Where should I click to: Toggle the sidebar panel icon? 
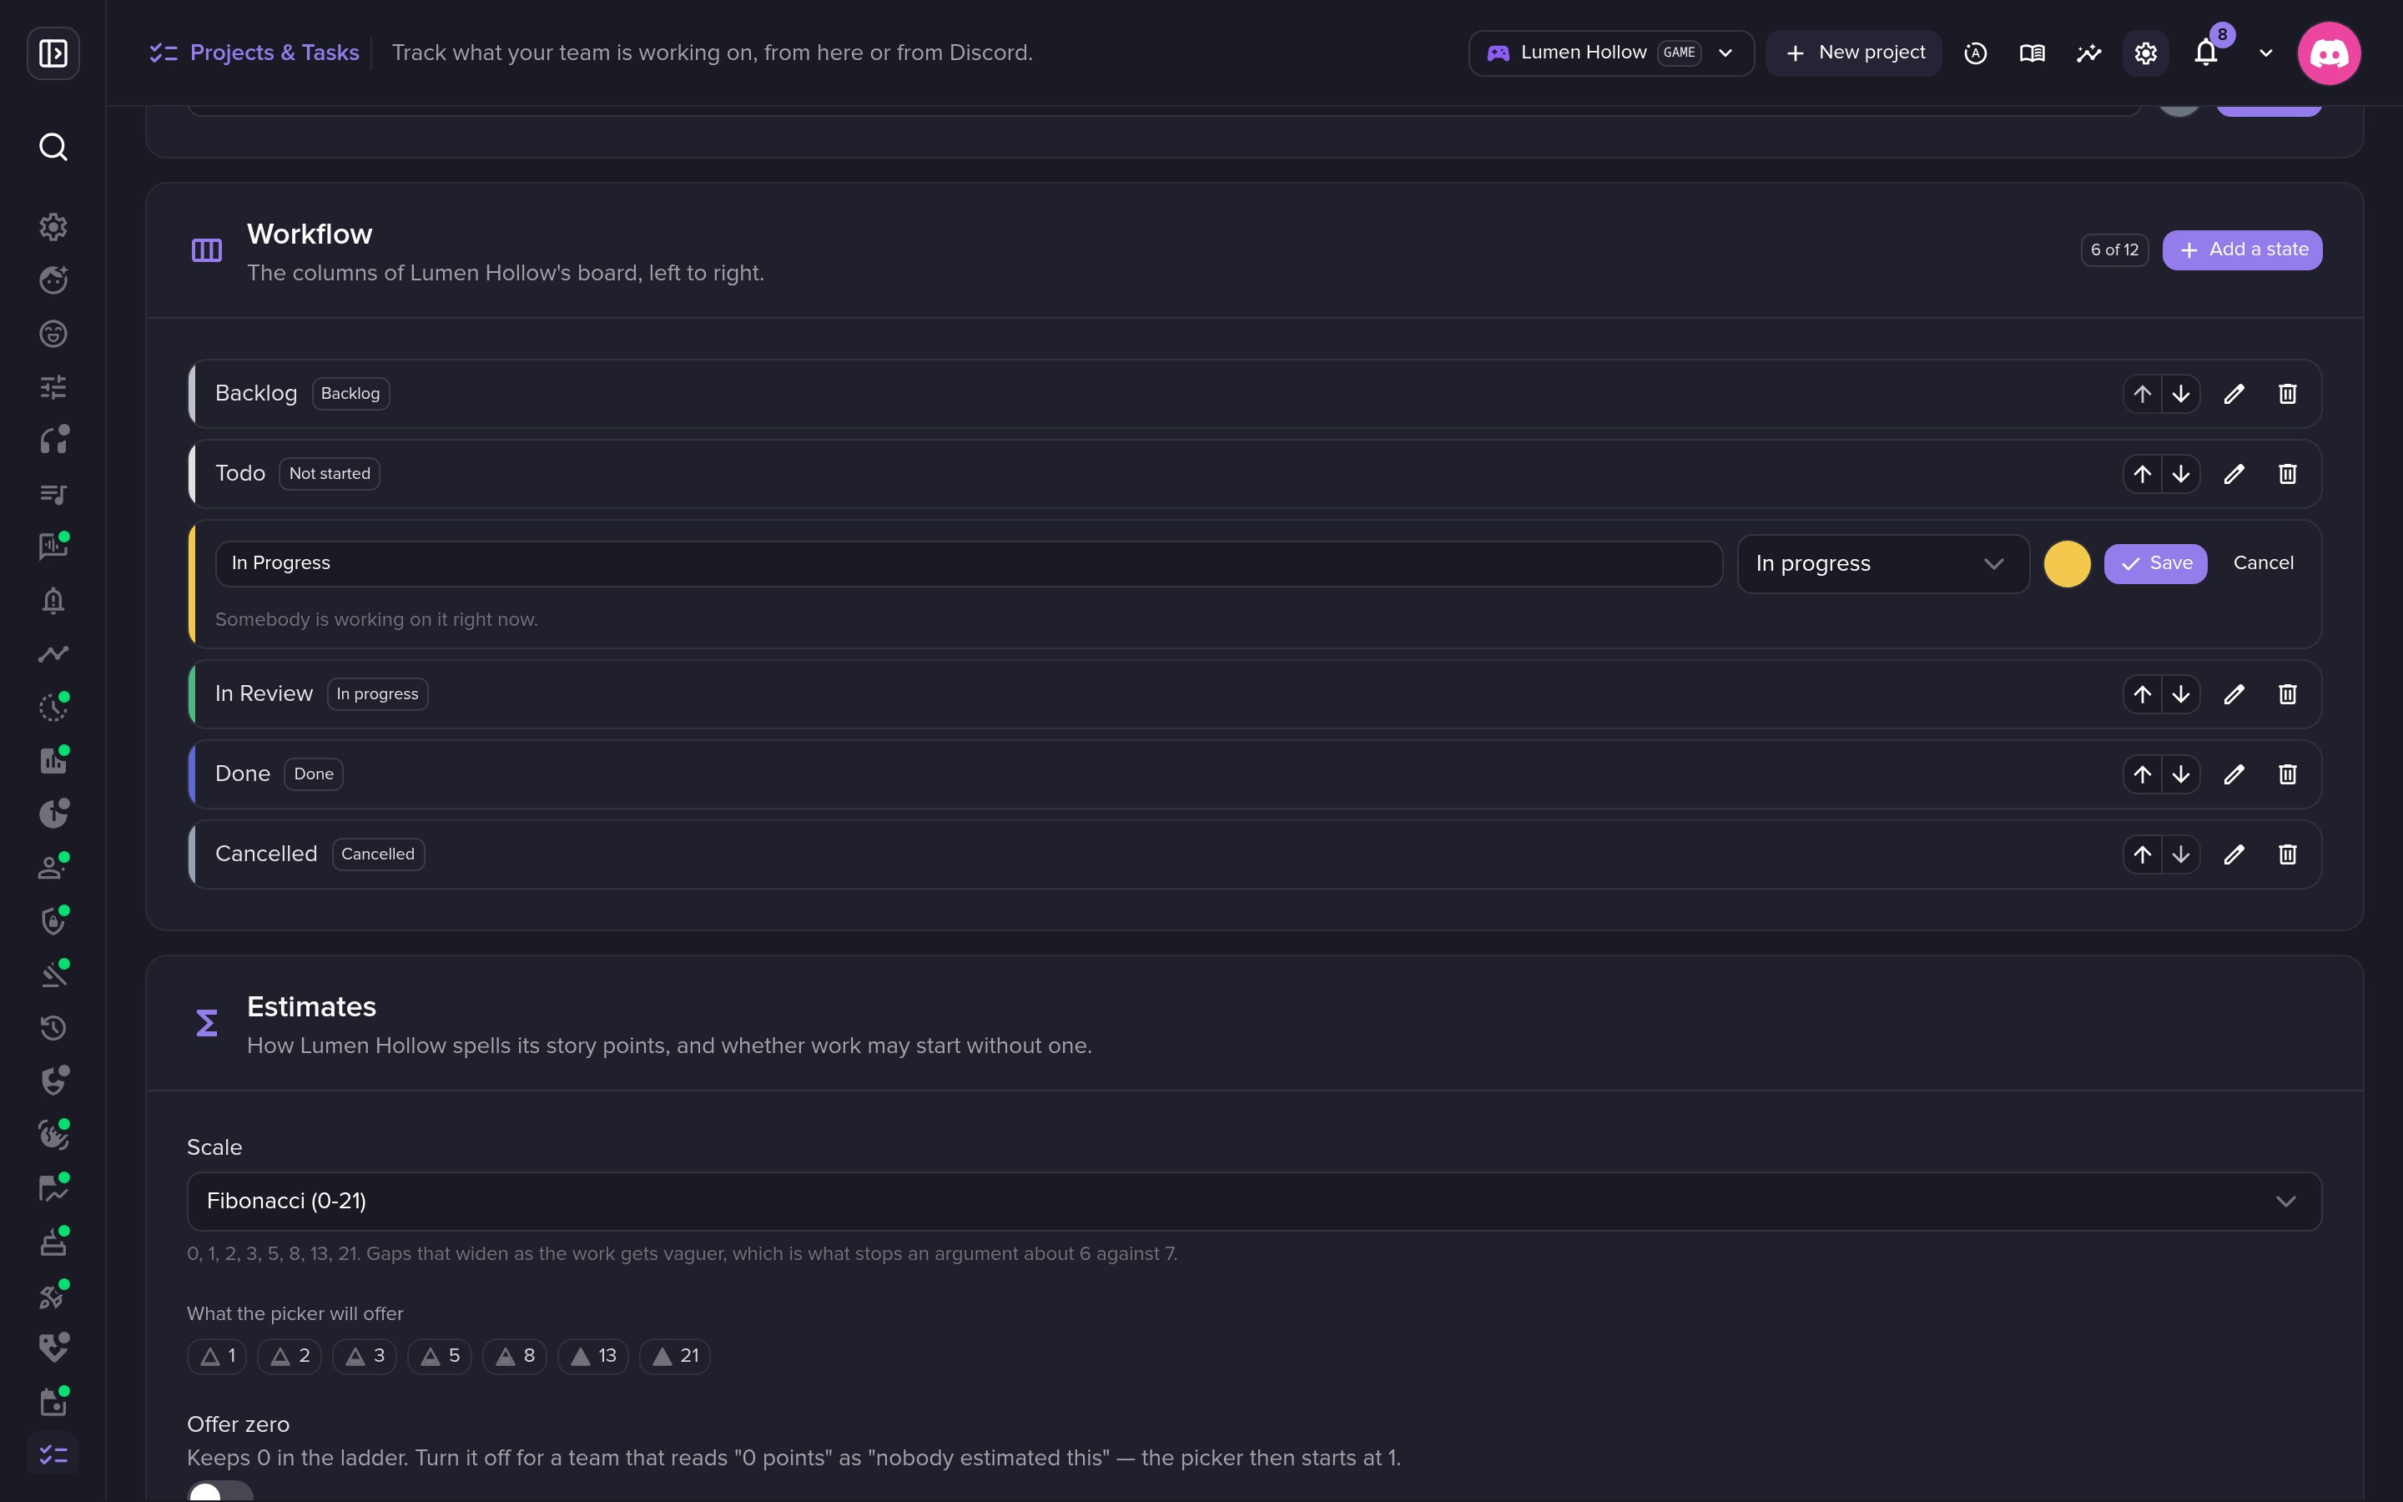click(53, 53)
